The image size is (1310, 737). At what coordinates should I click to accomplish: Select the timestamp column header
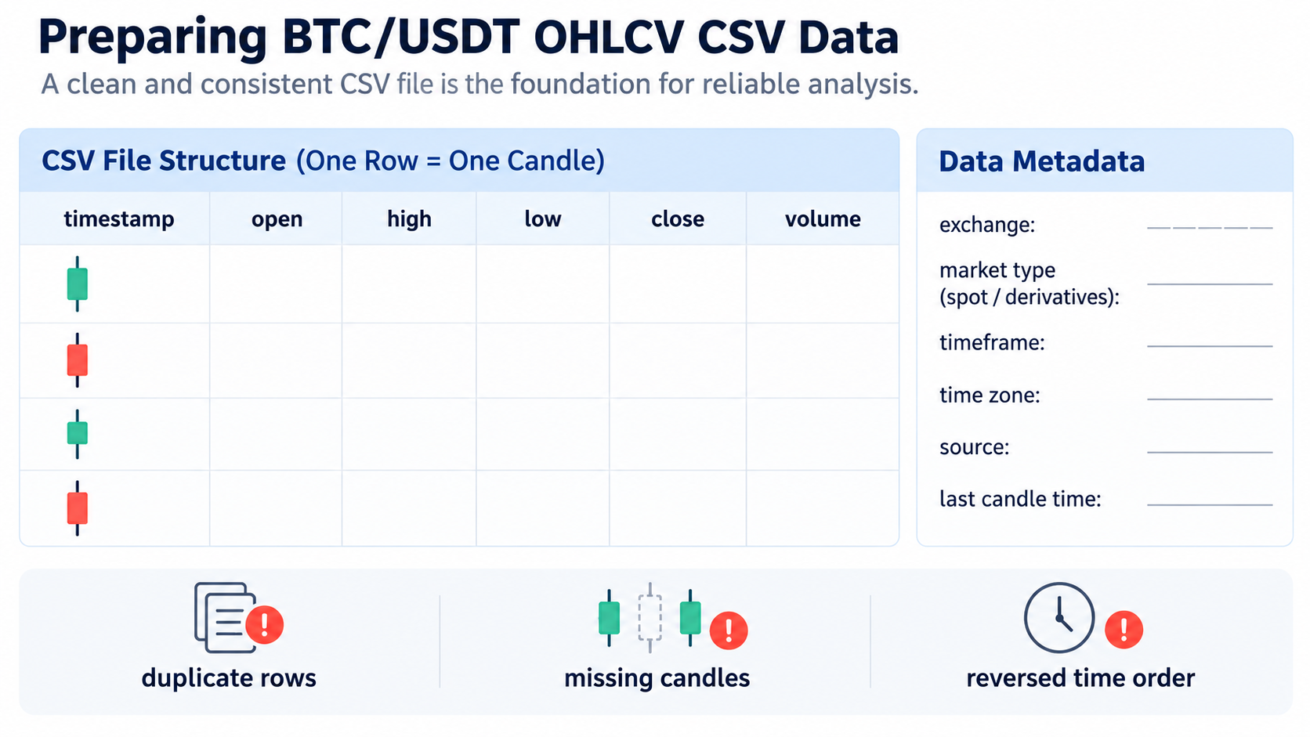pyautogui.click(x=119, y=219)
